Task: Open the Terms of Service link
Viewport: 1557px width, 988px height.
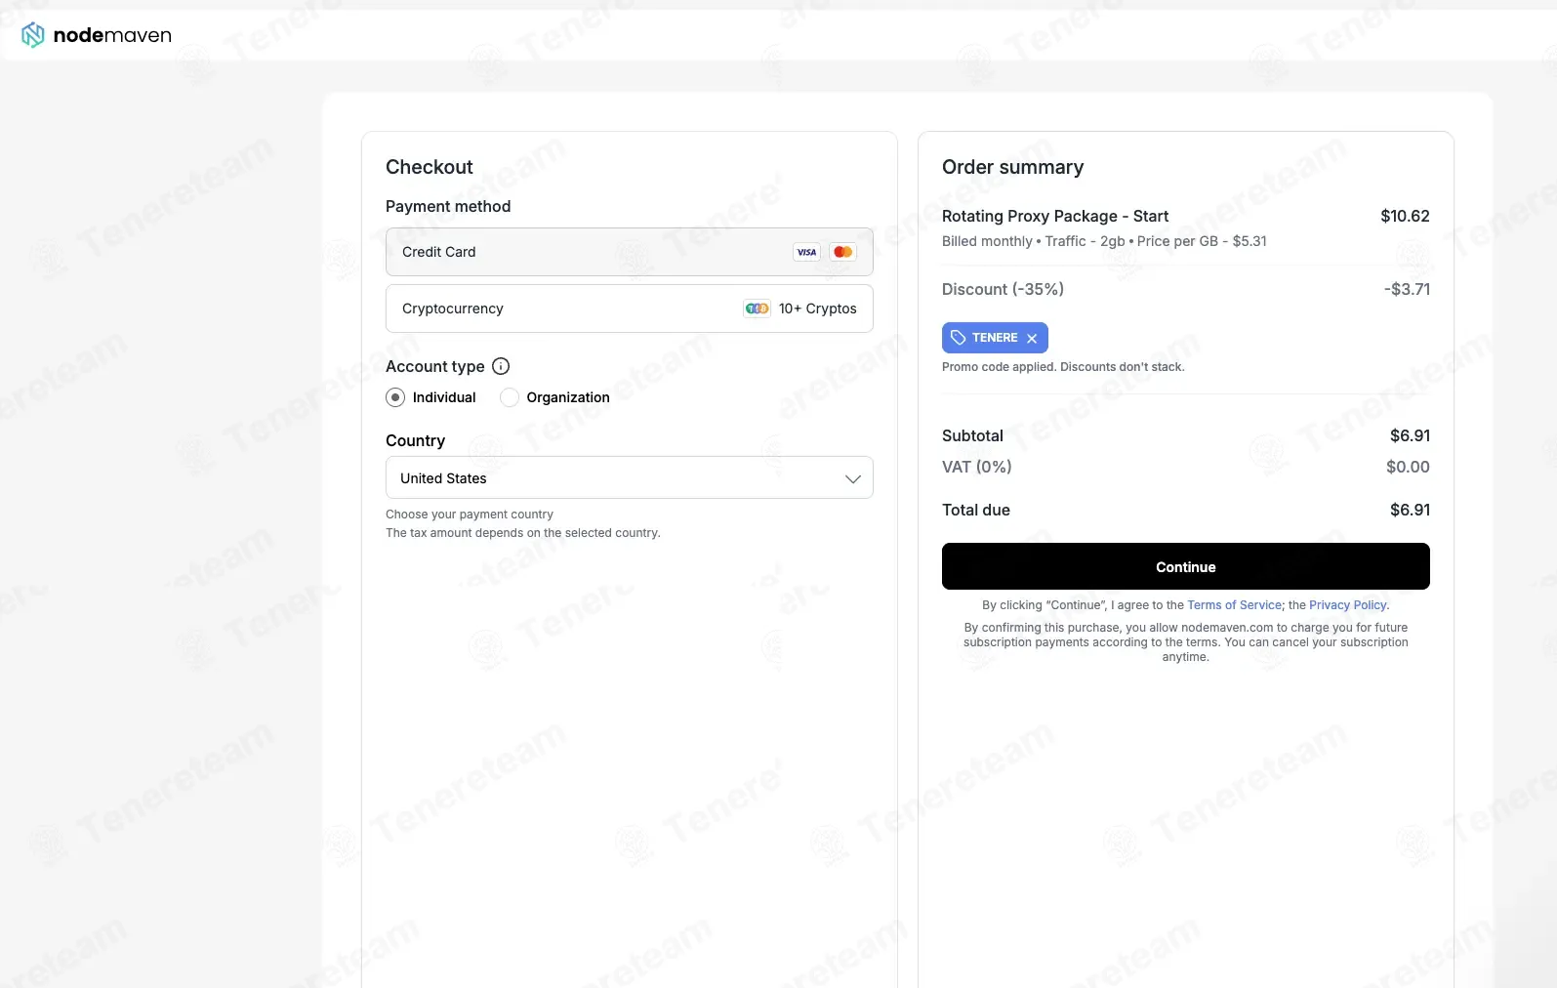Action: pyautogui.click(x=1235, y=605)
